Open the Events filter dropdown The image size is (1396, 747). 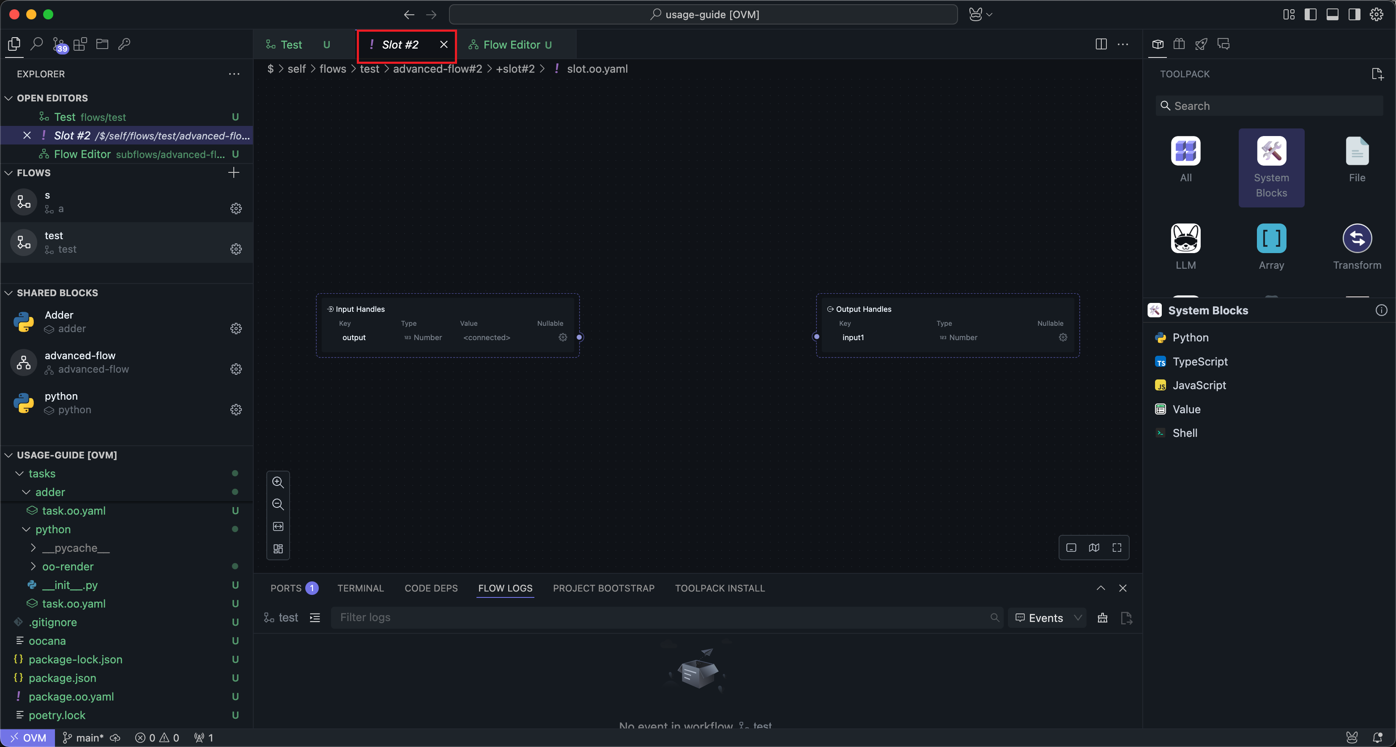1047,618
